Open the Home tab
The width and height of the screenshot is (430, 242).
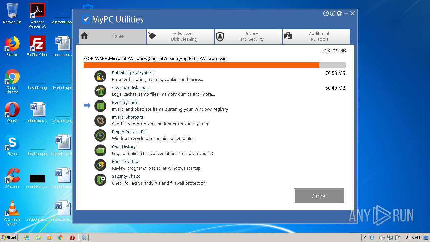pos(113,37)
